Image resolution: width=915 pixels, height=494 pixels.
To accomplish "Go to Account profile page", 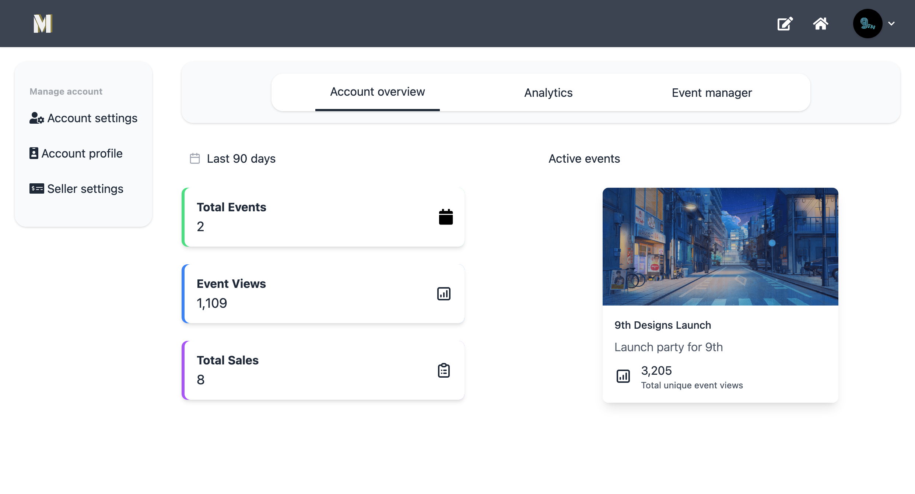I will coord(82,154).
